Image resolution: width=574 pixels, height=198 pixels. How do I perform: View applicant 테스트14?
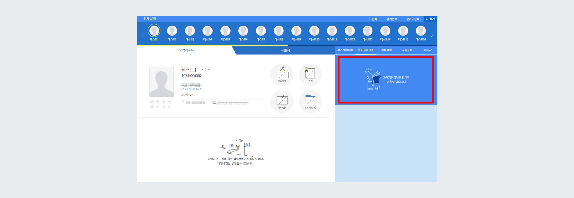click(x=385, y=31)
